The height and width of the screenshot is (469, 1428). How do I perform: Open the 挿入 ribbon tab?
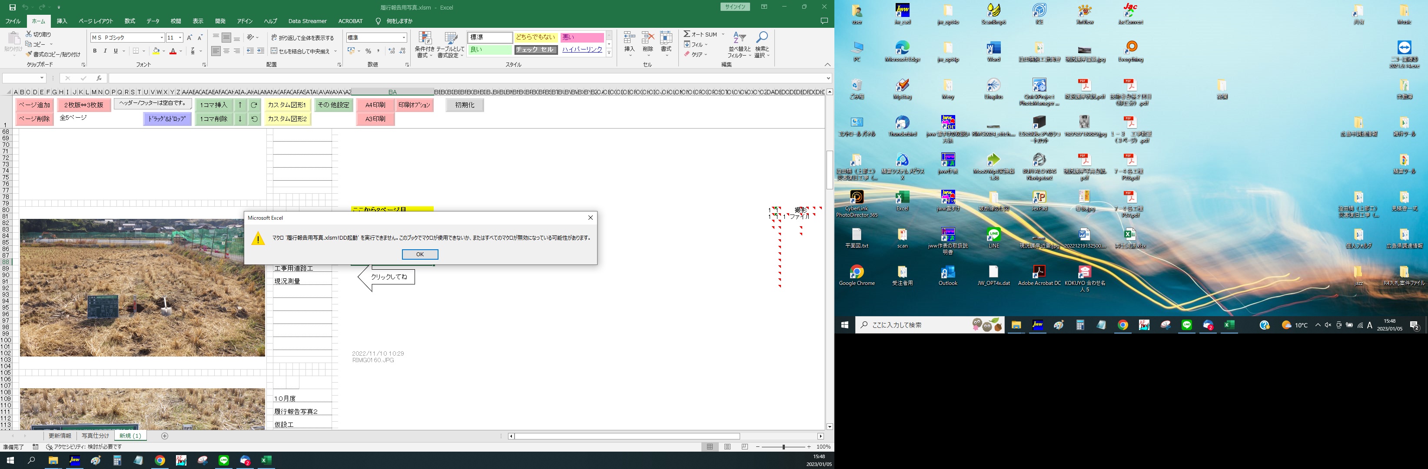[x=62, y=21]
